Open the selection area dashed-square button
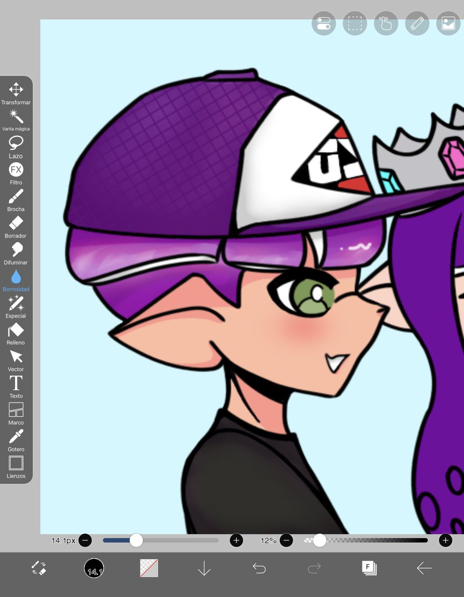Viewport: 464px width, 597px height. click(355, 23)
